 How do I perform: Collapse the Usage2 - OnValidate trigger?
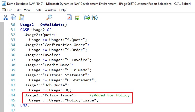click(19, 25)
